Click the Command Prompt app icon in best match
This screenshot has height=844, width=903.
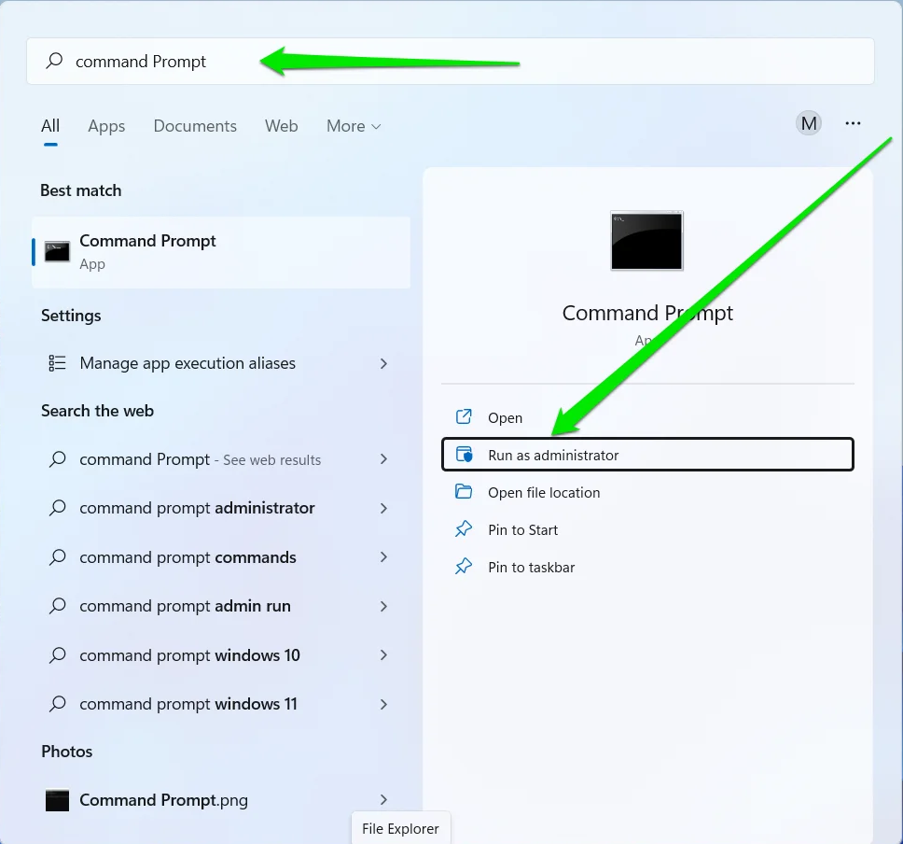tap(57, 252)
